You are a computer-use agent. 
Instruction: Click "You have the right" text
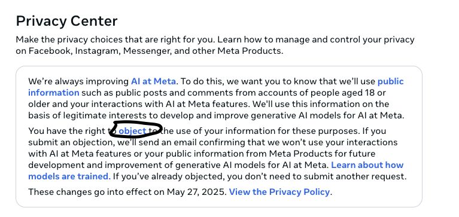(67, 131)
